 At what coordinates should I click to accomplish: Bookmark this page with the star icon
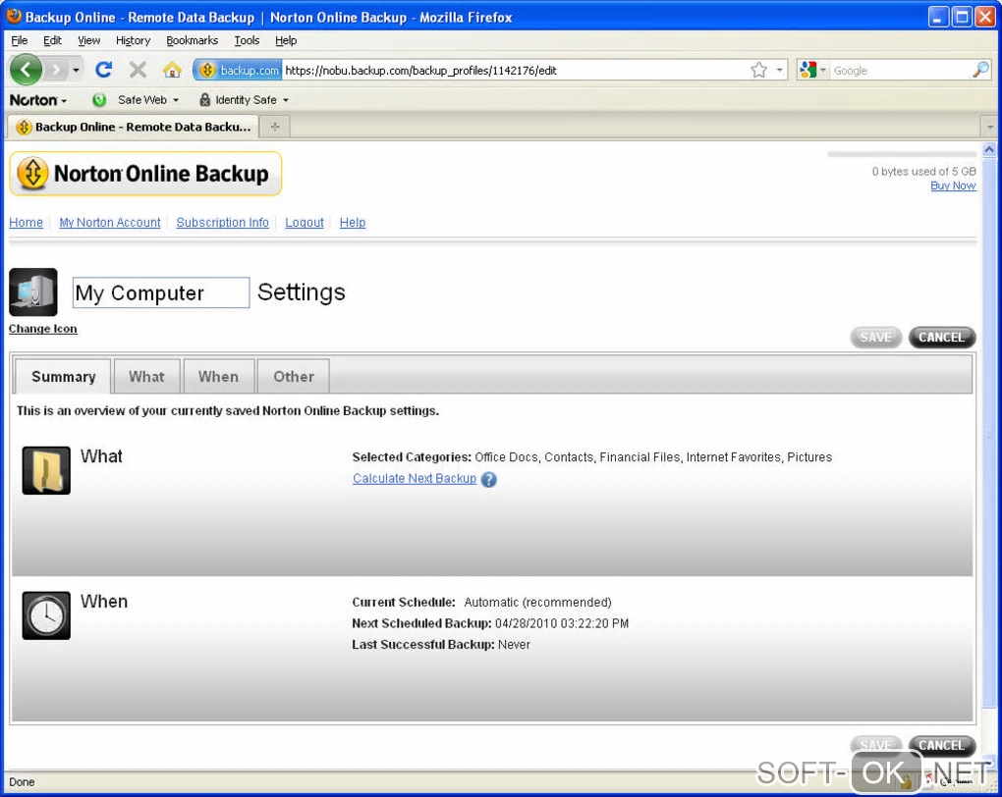point(758,71)
